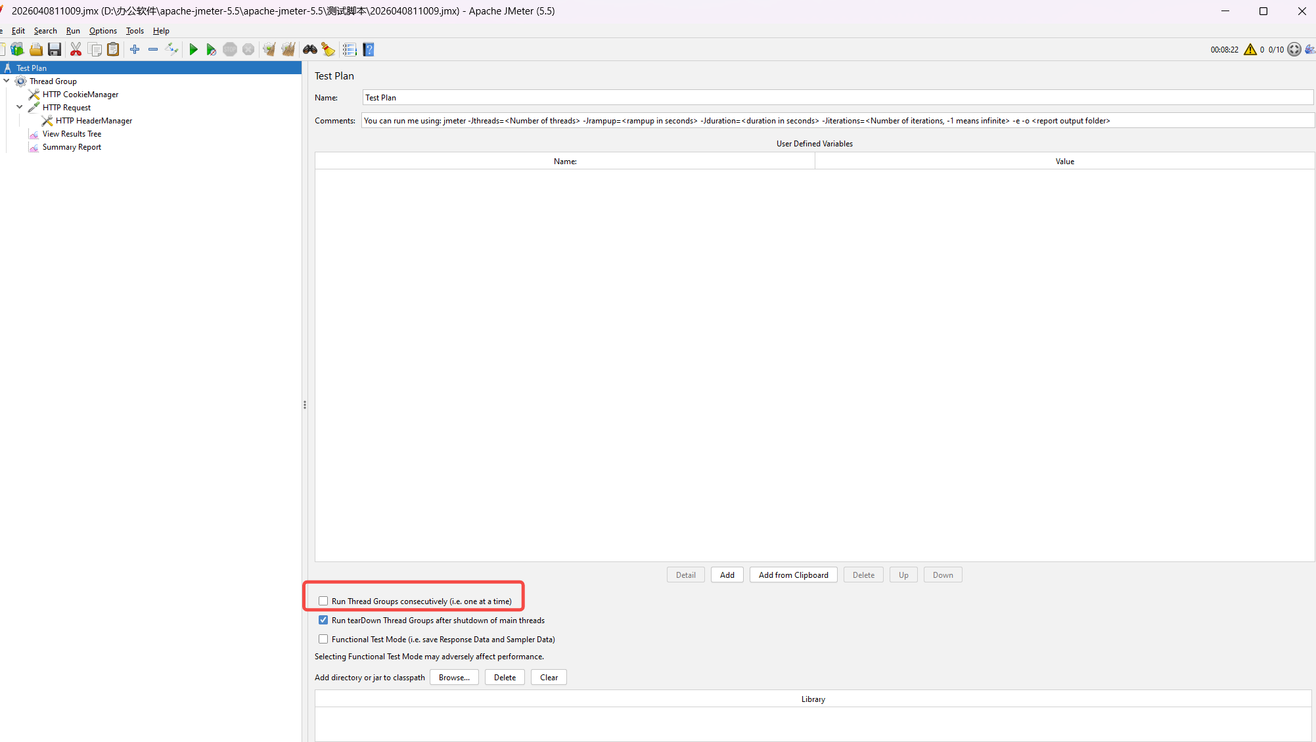The width and height of the screenshot is (1316, 742).
Task: Click the Function Helper list icon
Action: point(350,49)
